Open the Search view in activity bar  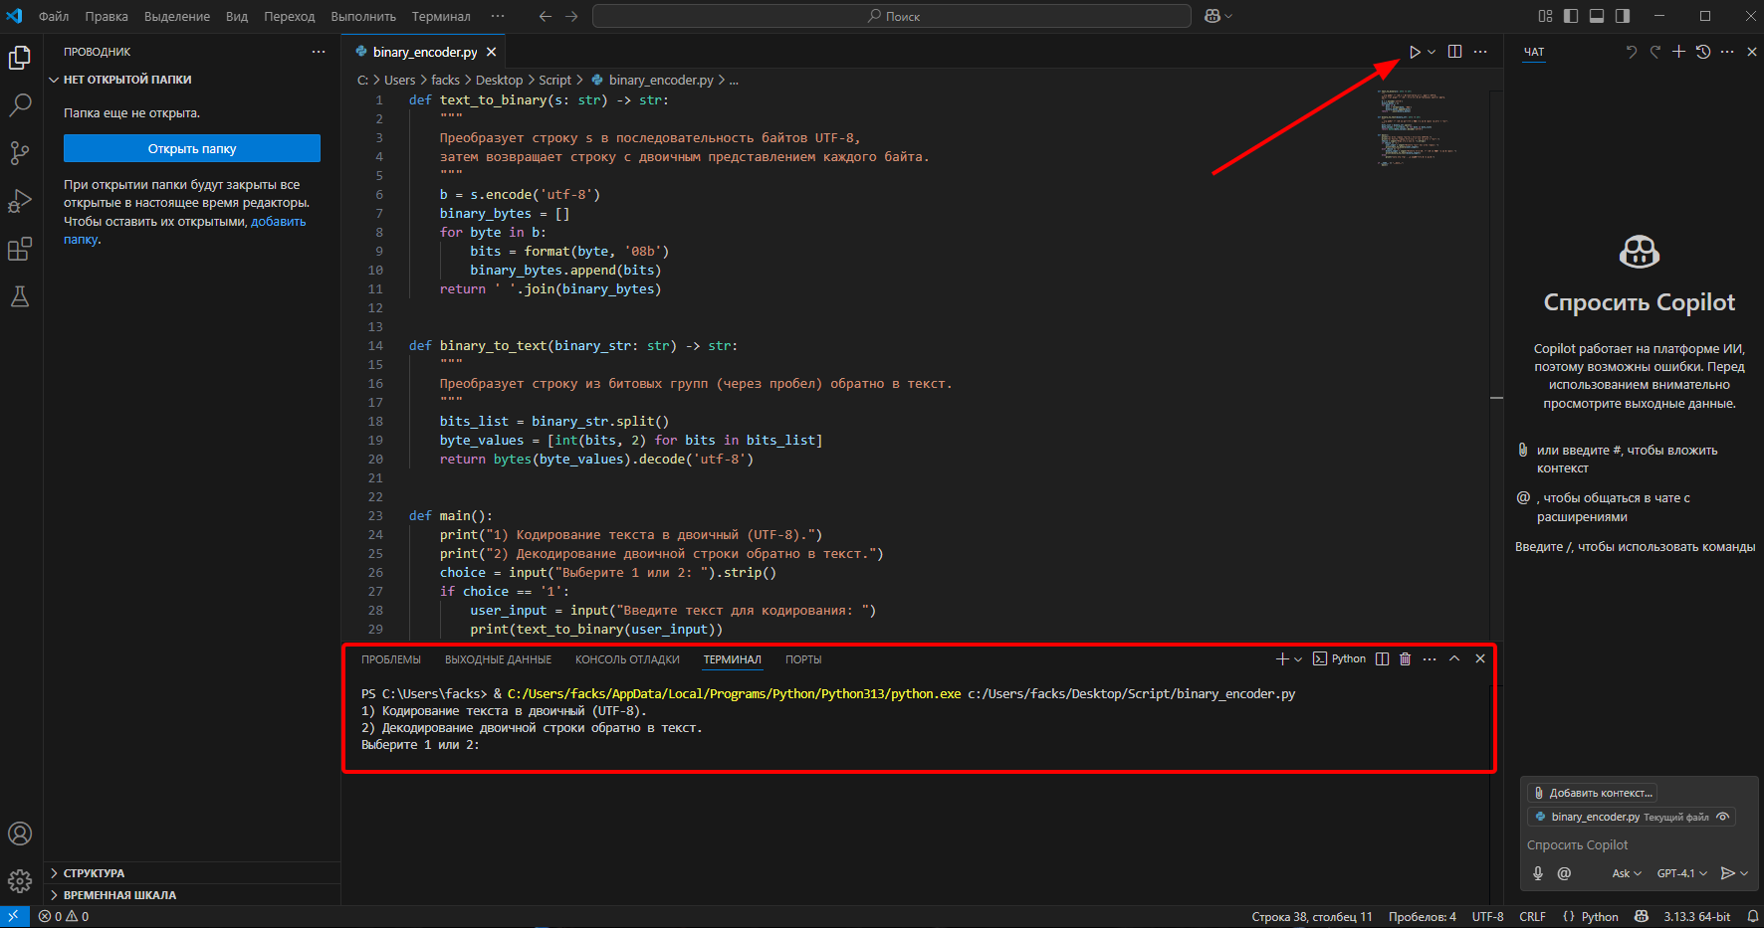point(20,105)
